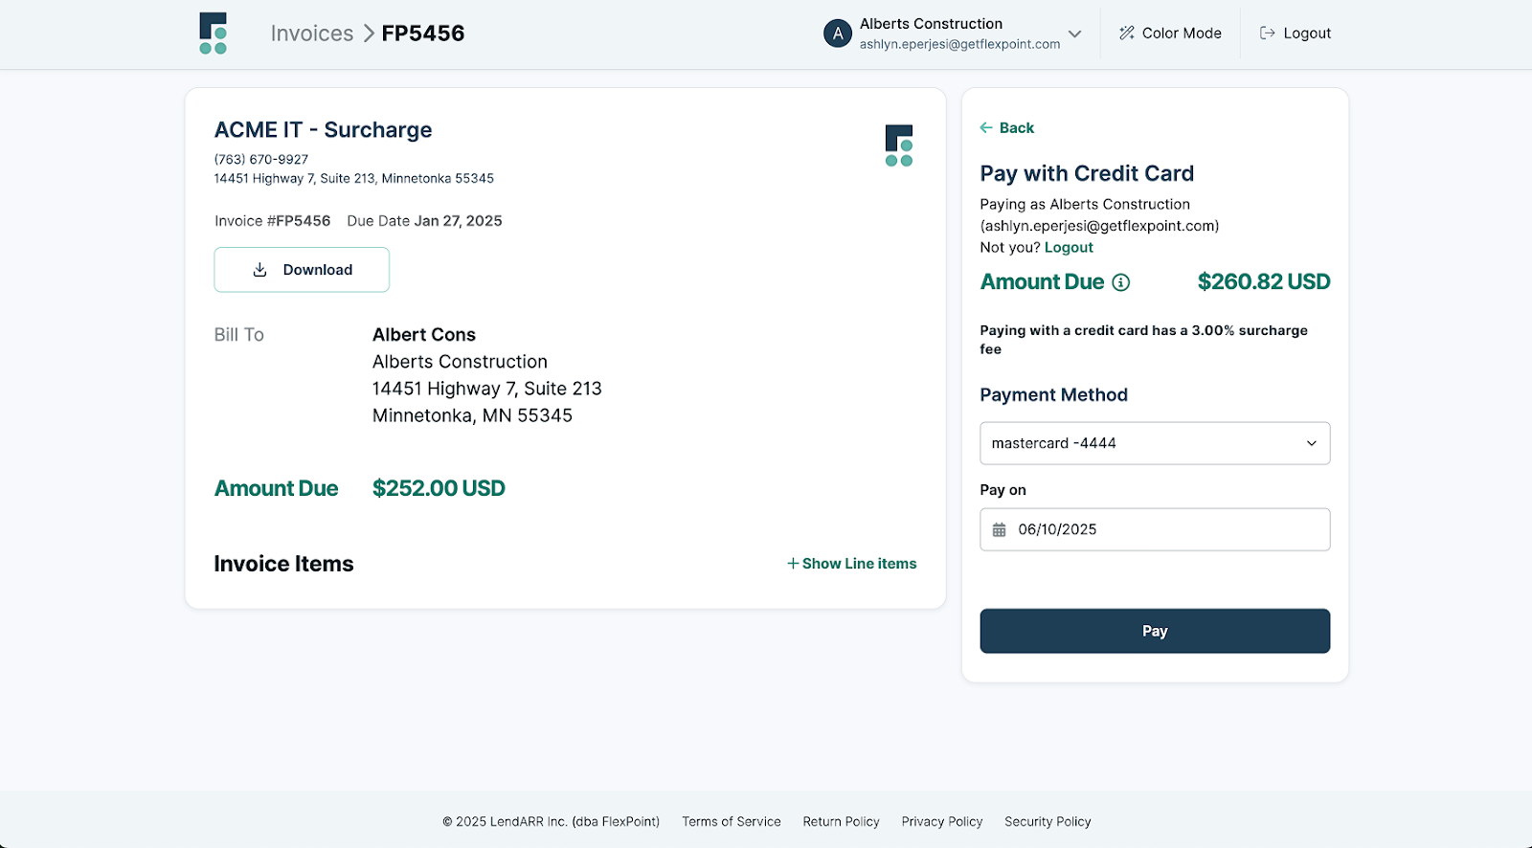Click the Pay on date field showing 06/10/2025
The width and height of the screenshot is (1532, 848).
point(1154,529)
